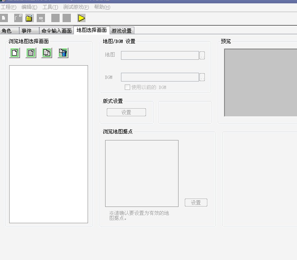Switch to the 角色 tab
This screenshot has height=260, width=297.
9,31
